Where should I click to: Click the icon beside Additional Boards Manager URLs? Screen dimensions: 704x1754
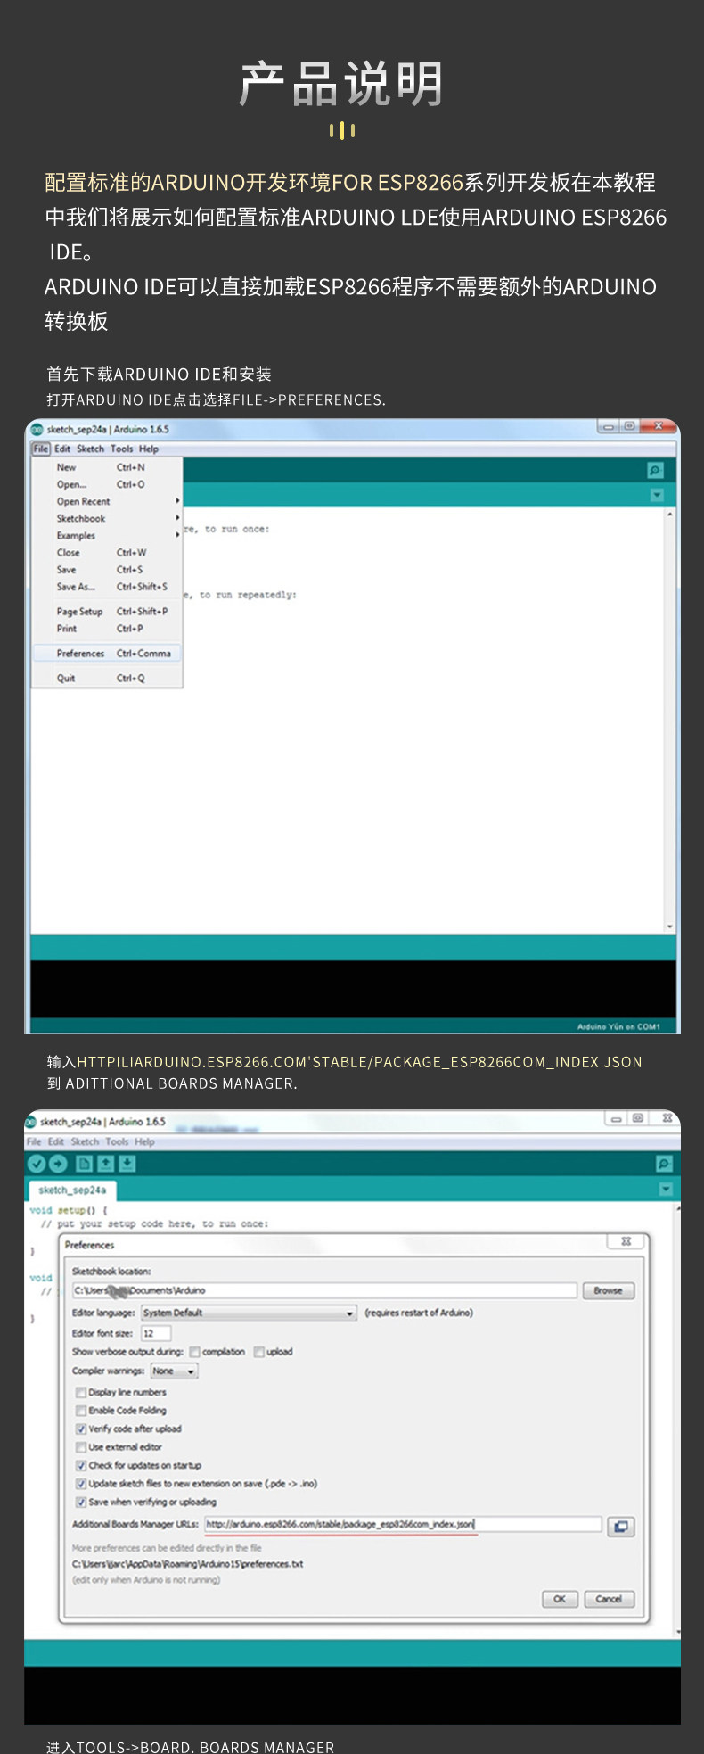tap(620, 1527)
